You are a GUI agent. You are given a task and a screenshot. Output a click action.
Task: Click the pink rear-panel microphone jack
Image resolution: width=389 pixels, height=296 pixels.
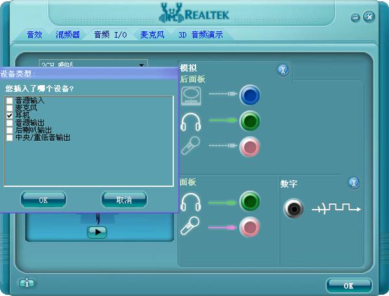click(x=250, y=147)
